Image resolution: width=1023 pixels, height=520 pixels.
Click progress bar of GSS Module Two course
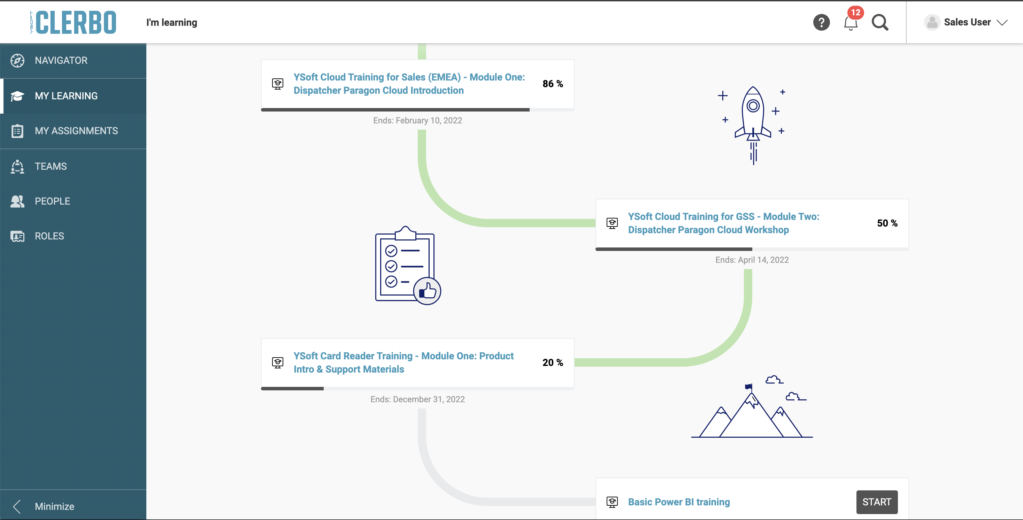(752, 249)
